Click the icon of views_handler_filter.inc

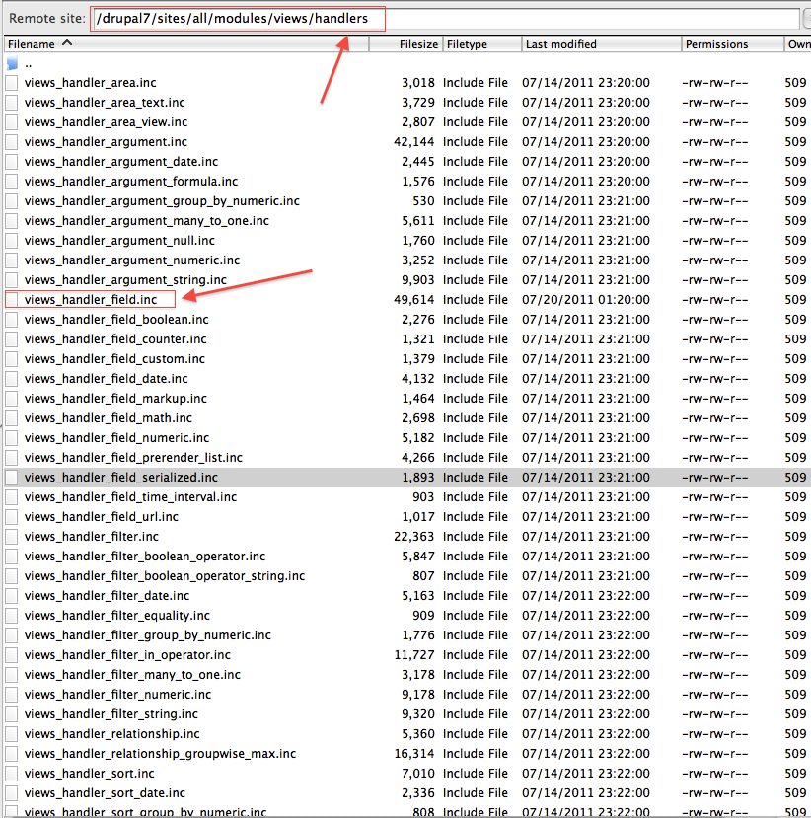tap(12, 537)
